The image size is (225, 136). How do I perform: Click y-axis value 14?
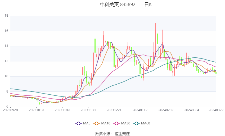[6, 46]
